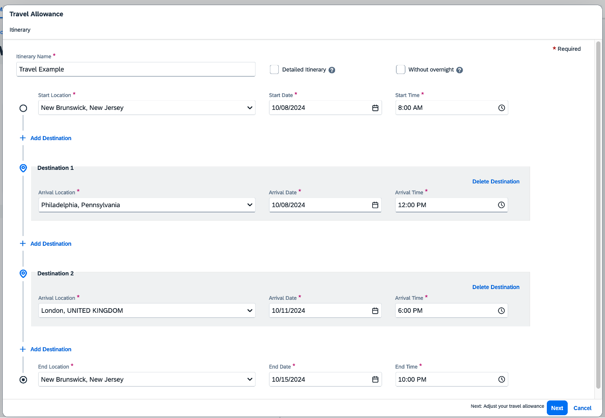
Task: Click the Without overnight help icon
Action: click(x=459, y=70)
